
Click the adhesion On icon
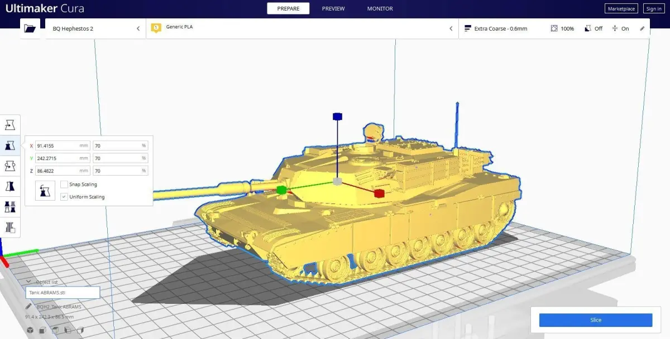point(615,28)
